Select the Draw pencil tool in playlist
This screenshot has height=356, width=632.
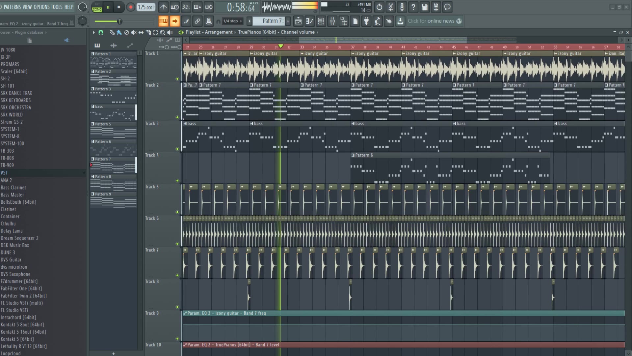(112, 32)
